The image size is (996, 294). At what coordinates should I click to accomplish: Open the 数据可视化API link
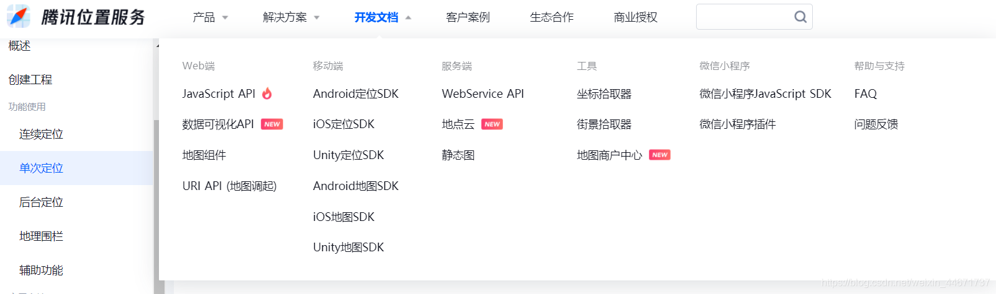tap(218, 124)
